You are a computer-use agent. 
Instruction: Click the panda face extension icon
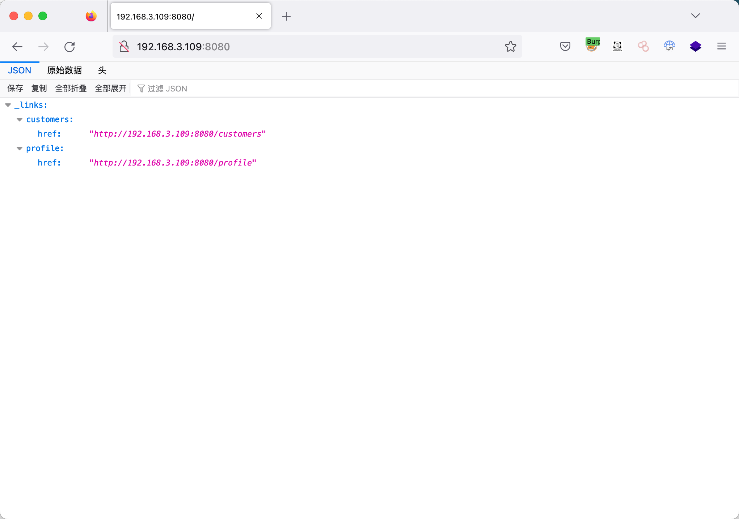click(617, 46)
